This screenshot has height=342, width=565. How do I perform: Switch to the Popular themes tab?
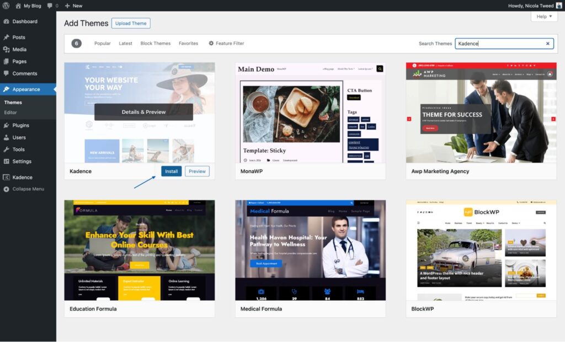pyautogui.click(x=102, y=44)
